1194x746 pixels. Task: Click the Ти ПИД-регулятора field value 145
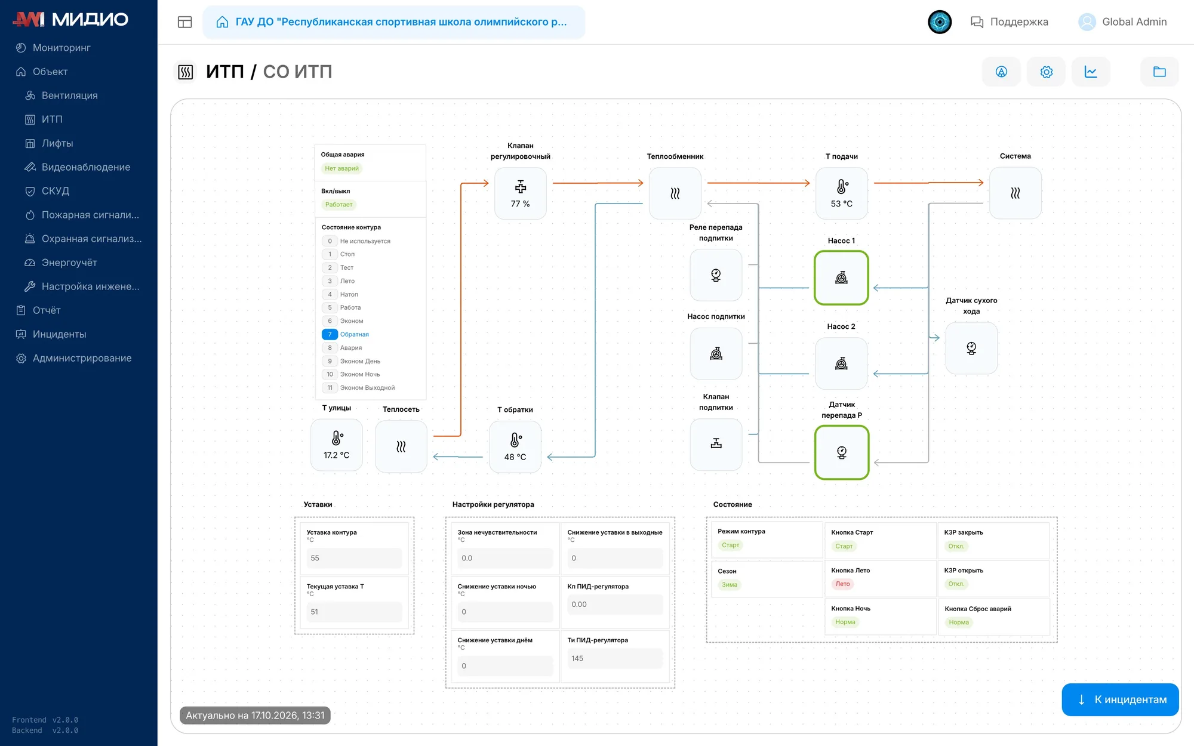point(615,658)
